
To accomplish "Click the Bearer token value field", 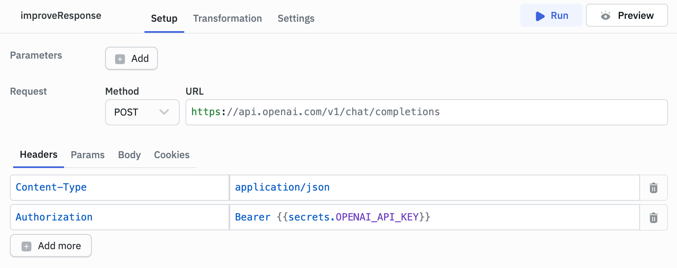I will pyautogui.click(x=434, y=217).
